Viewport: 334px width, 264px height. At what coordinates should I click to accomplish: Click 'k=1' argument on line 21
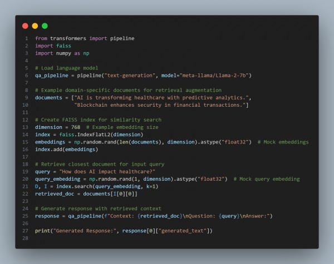(151, 187)
